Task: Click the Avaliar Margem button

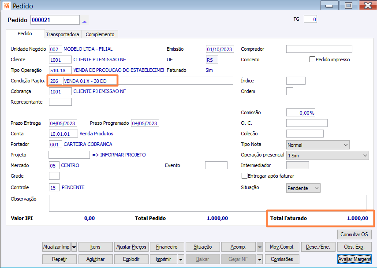Action: [x=355, y=259]
